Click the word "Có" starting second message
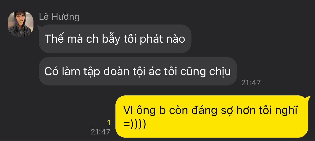Viewport: 315px width, 141px height. click(x=51, y=71)
